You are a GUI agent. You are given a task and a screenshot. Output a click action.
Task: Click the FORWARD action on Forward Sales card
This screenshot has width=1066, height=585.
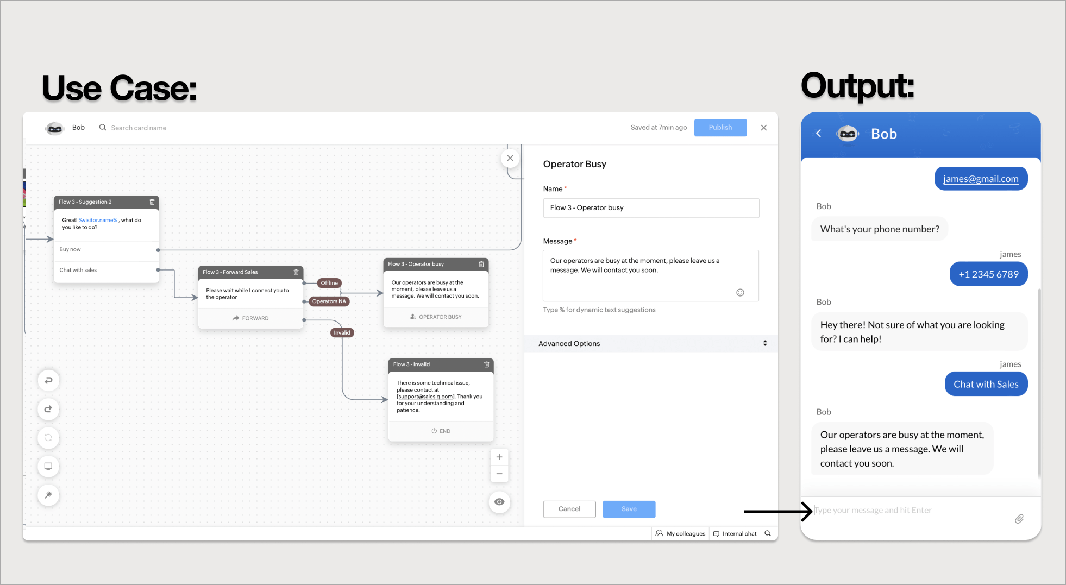tap(250, 318)
